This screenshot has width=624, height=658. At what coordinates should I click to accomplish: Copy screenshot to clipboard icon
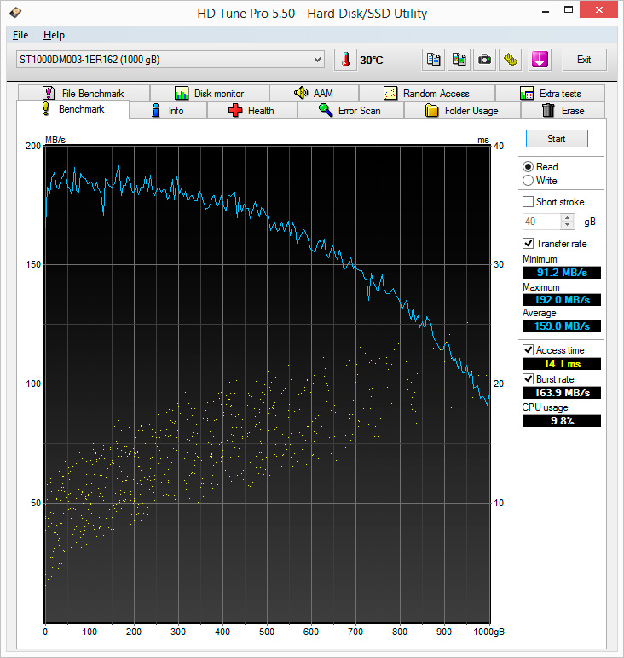(x=459, y=60)
